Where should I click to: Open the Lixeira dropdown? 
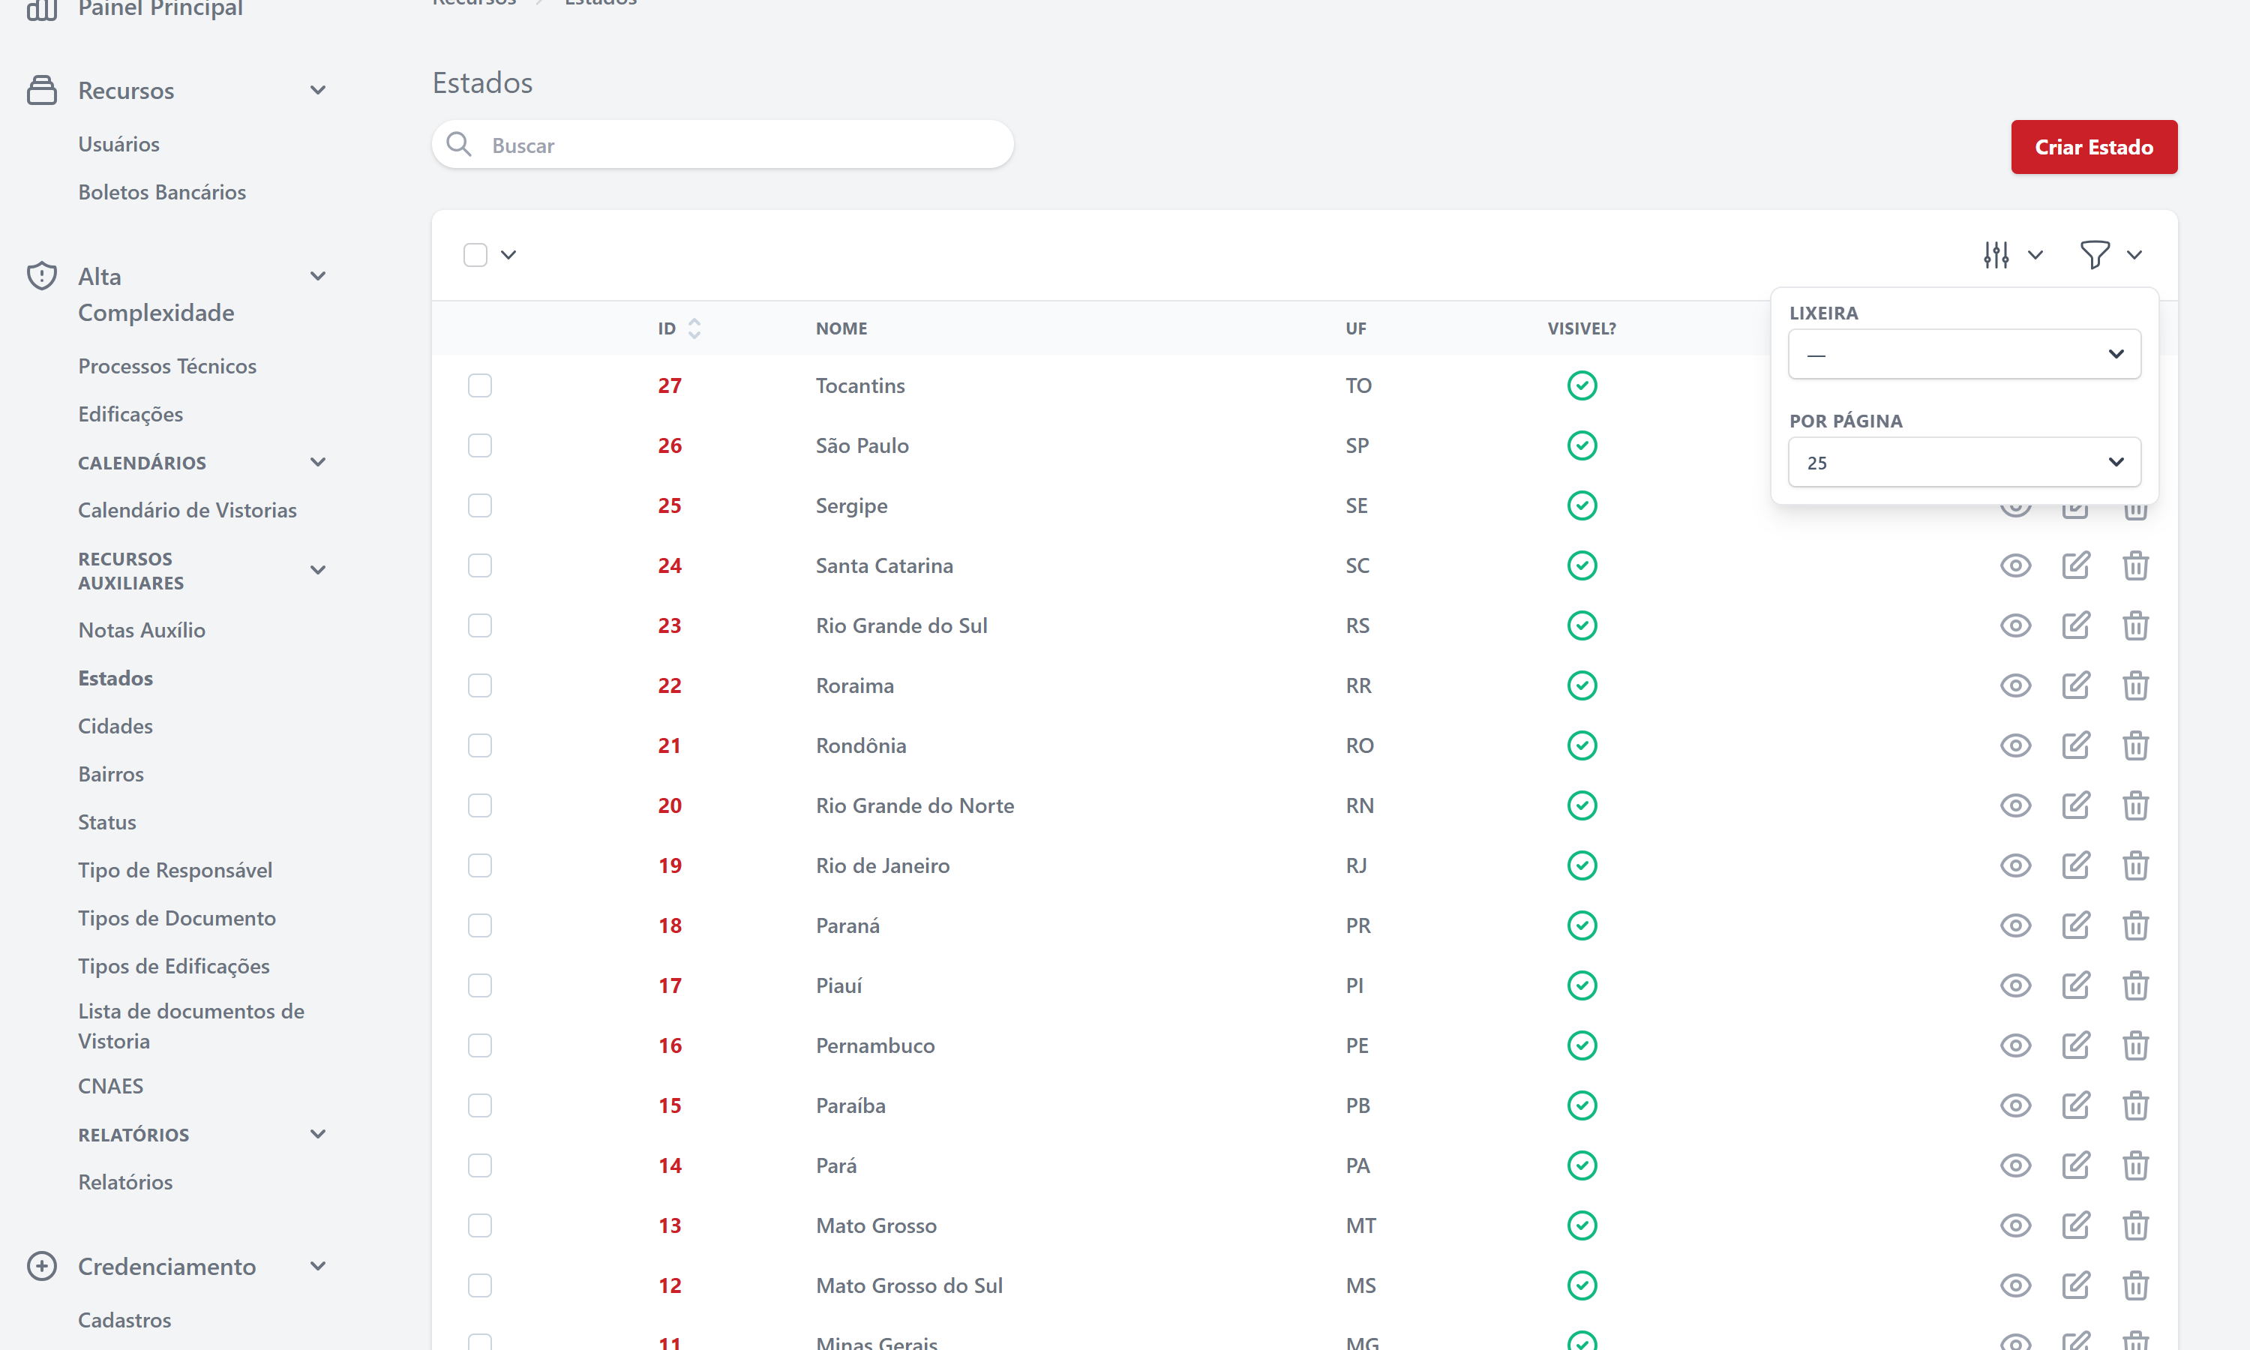[1963, 354]
